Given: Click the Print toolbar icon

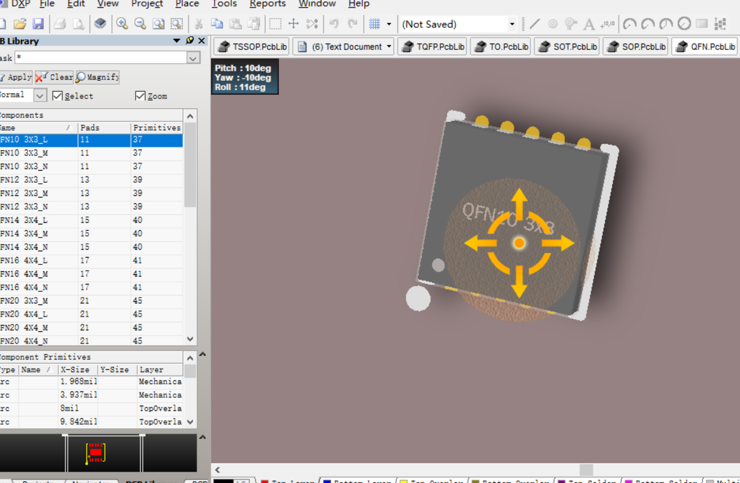Looking at the screenshot, I should coord(60,24).
